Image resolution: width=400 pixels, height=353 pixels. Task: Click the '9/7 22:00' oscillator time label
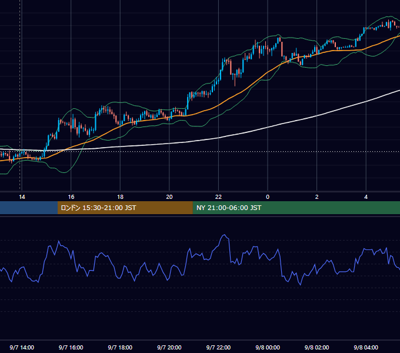218,347
